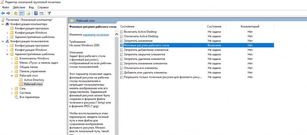Click the icon beside 'Включить Active Desktop'
Screen dimensions: 307x135
(x=121, y=31)
